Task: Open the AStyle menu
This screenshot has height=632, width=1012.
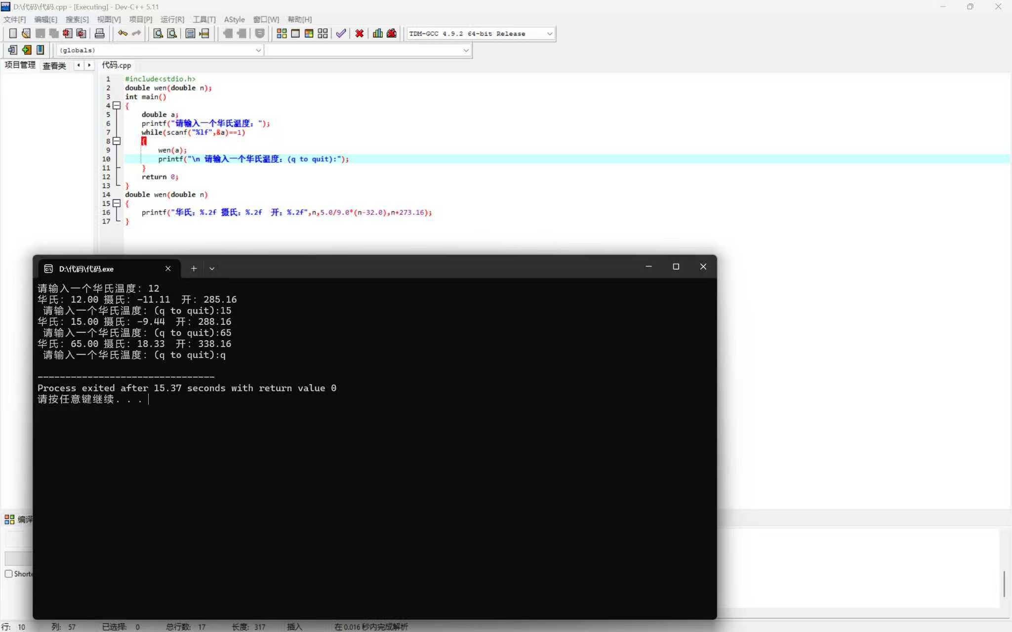Action: coord(234,19)
